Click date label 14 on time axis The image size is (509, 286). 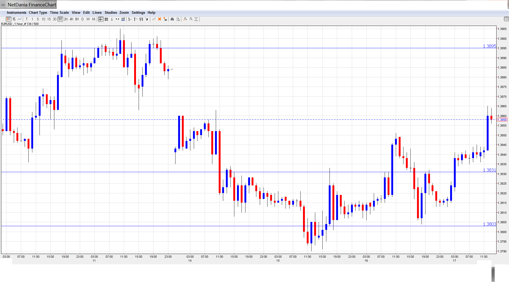tap(190, 261)
